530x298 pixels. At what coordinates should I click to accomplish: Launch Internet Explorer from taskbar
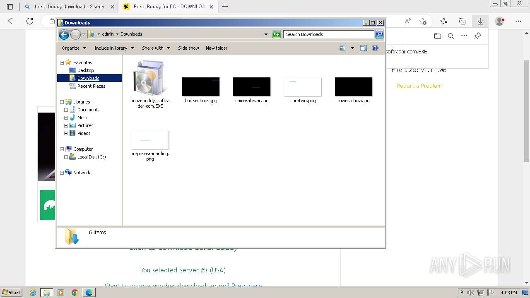tap(33, 293)
